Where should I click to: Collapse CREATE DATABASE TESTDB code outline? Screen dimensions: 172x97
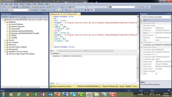tap(53, 17)
